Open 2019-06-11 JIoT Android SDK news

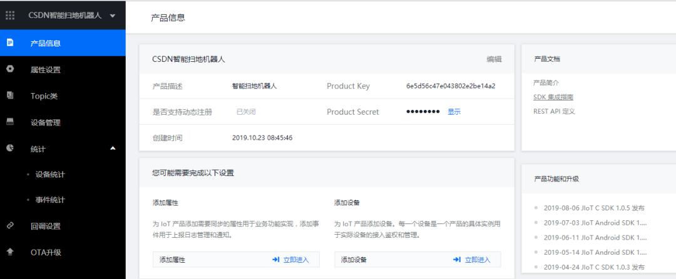[x=595, y=237]
